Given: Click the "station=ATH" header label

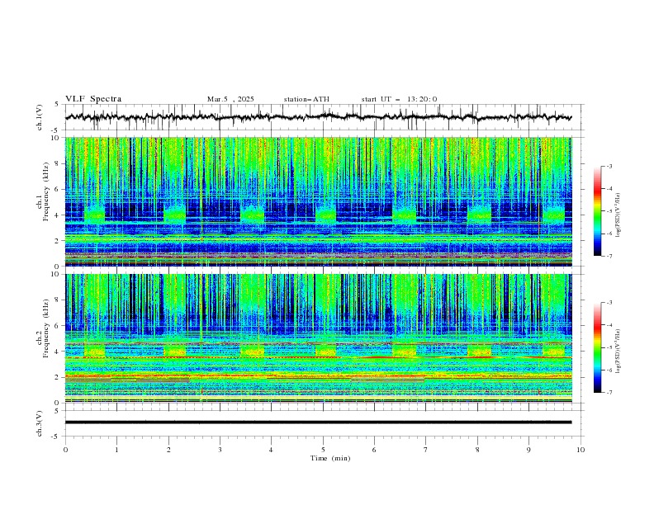Looking at the screenshot, I should (x=306, y=99).
